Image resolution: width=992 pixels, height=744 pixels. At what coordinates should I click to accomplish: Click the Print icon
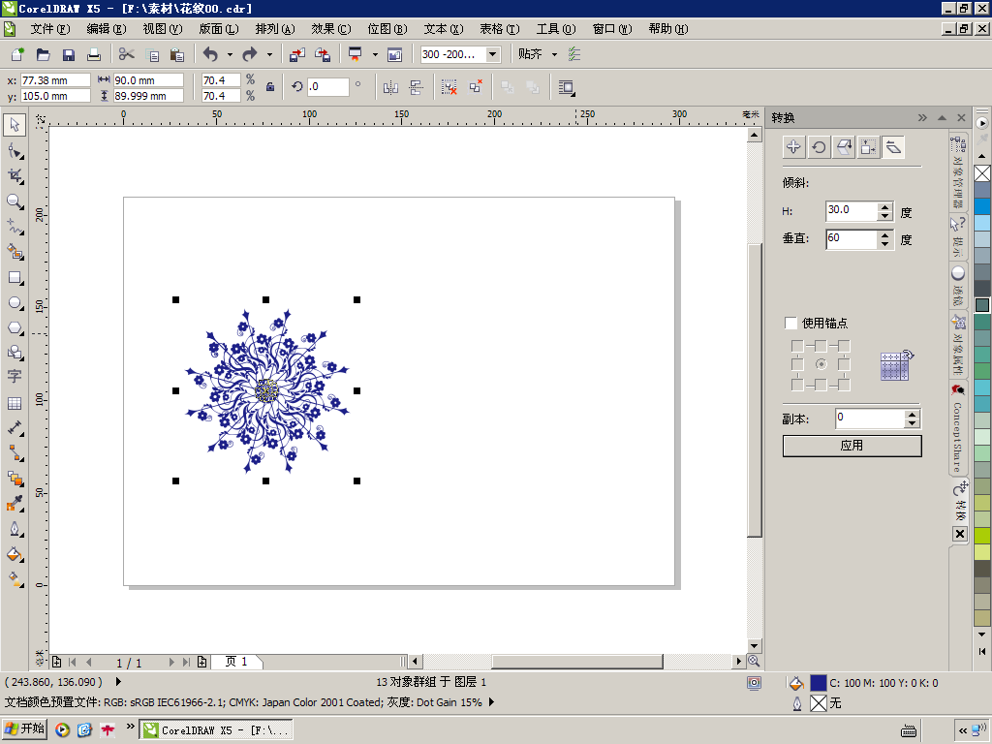[94, 54]
